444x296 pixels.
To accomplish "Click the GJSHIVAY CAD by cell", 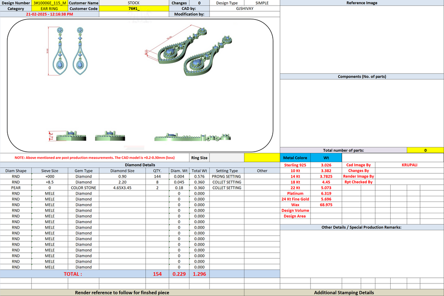I will 245,9.
